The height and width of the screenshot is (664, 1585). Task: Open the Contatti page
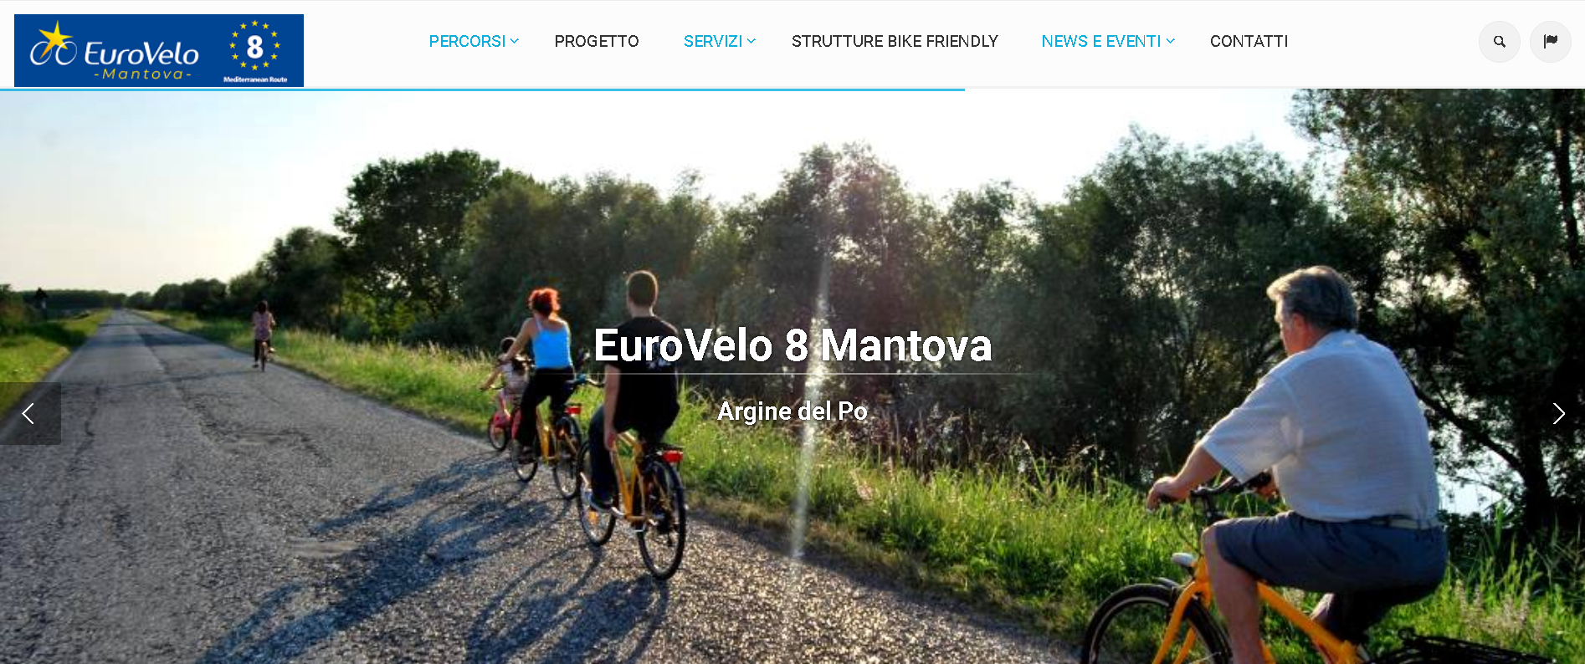click(x=1249, y=41)
